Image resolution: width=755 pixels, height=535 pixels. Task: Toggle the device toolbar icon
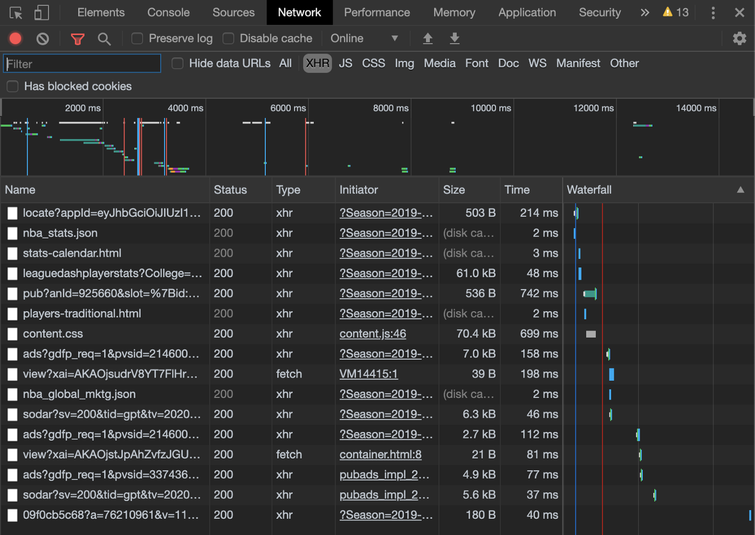[x=42, y=12]
